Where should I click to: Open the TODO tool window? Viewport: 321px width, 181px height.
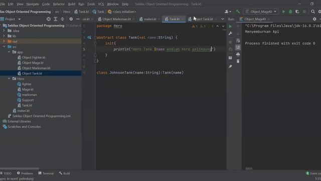(x=6, y=173)
